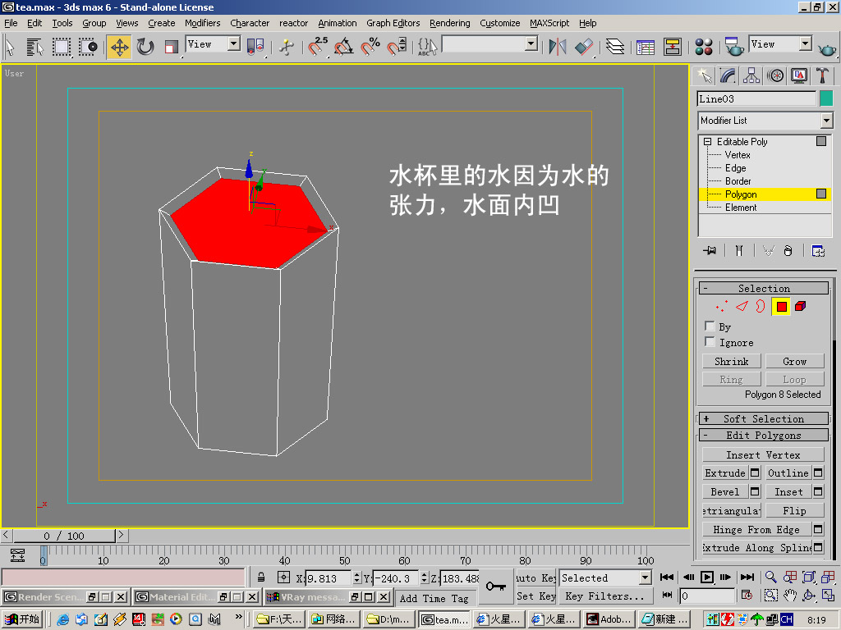Open the MAXScript menu
841x630 pixels.
point(549,23)
